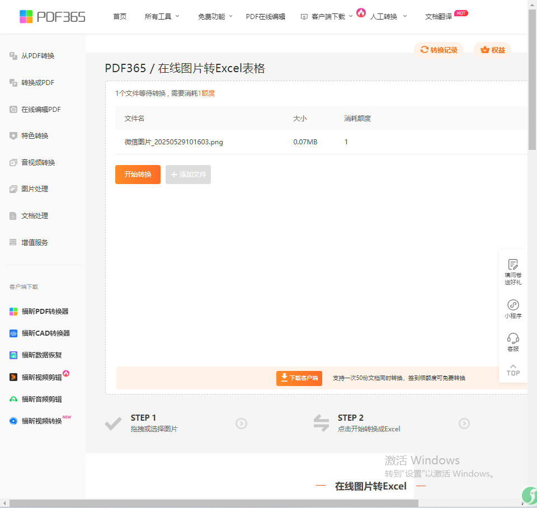
Task: Click the 福昕音频剪辑 app icon
Action: (x=13, y=399)
